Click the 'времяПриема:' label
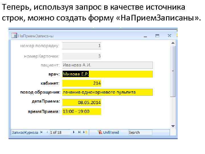The width and height of the screenshot is (205, 154). coord(44,112)
